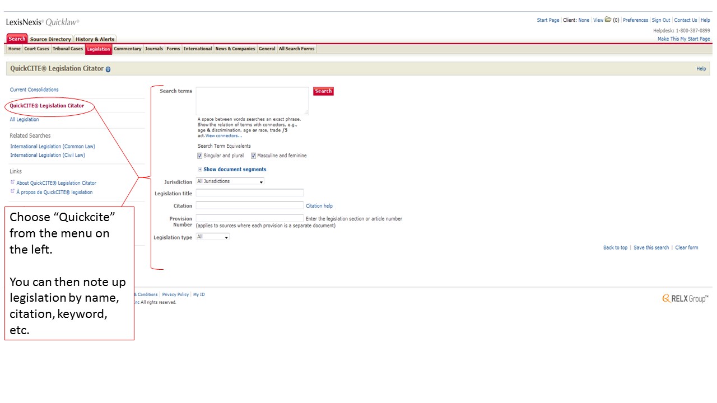Open the Jurisdiction dropdown
Screen dimensions: 717x403
point(230,181)
